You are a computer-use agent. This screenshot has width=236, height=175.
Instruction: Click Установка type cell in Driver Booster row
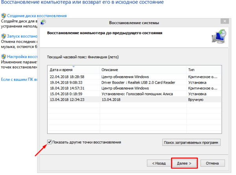pos(197,82)
